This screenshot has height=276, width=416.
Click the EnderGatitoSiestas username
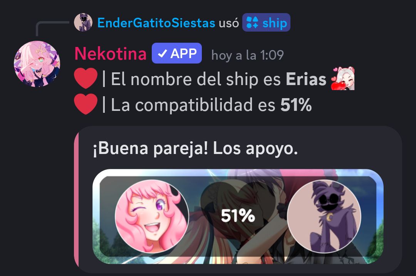156,23
